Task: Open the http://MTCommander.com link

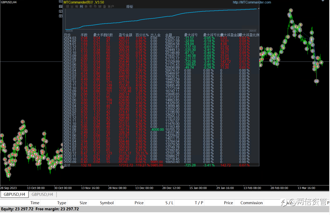Action: (252, 2)
